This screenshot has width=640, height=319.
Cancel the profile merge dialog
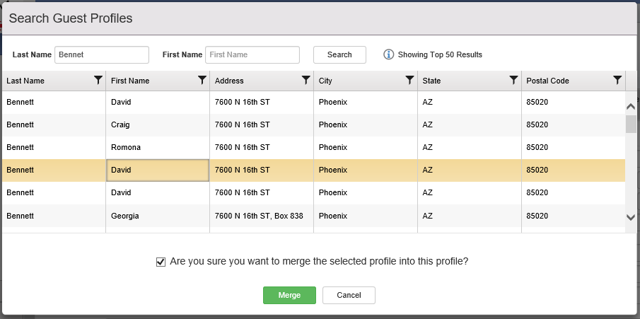click(349, 296)
